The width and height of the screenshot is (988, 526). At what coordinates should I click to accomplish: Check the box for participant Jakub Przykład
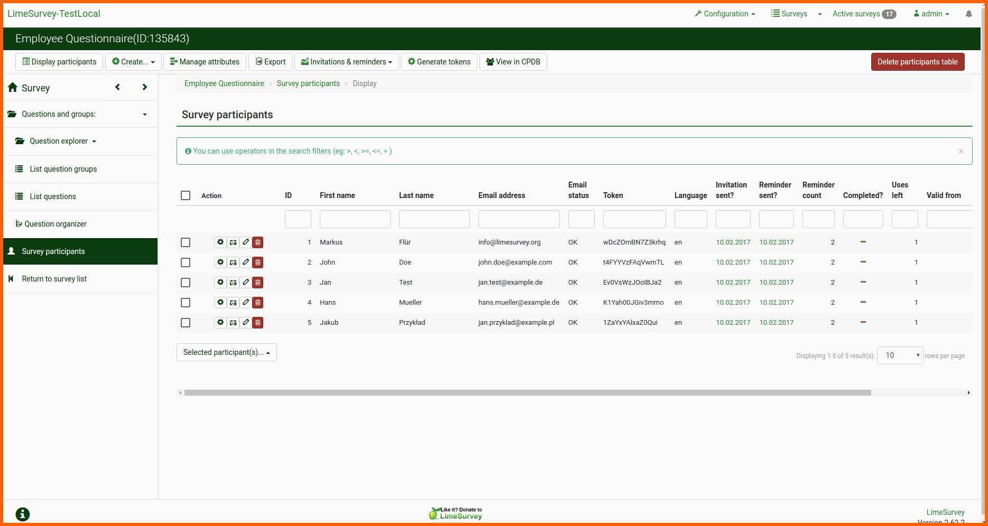pos(186,323)
